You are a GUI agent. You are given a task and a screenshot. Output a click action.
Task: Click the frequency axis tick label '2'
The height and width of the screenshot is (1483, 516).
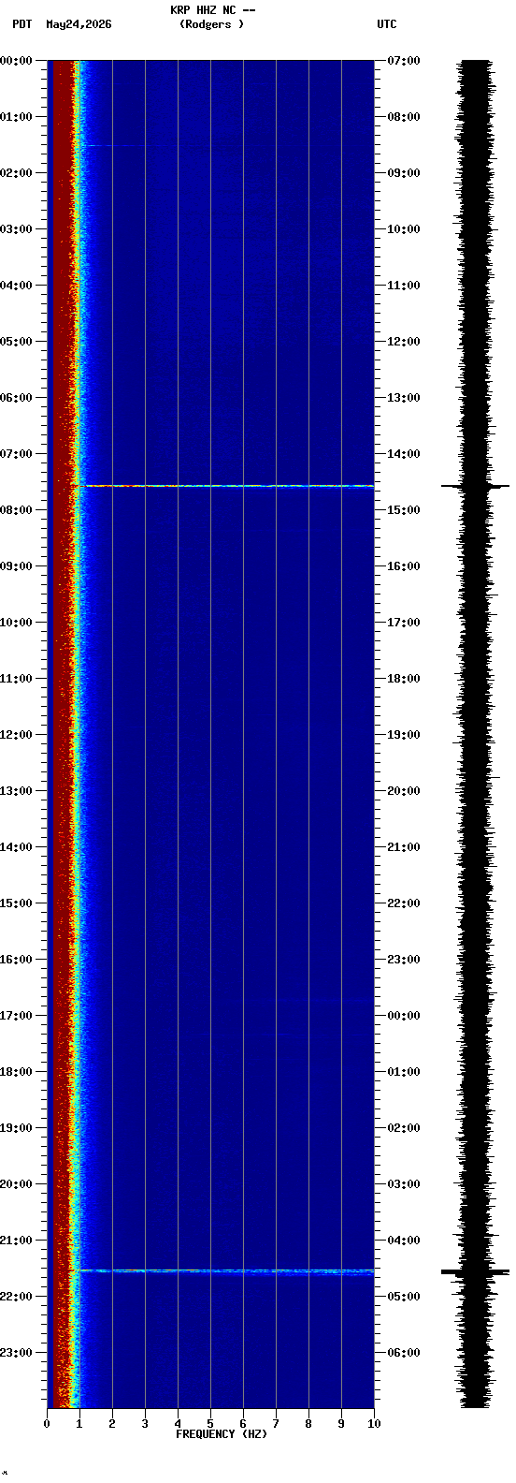tap(112, 1424)
